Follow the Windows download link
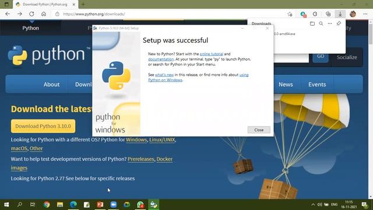The height and width of the screenshot is (210, 373). coord(136,140)
